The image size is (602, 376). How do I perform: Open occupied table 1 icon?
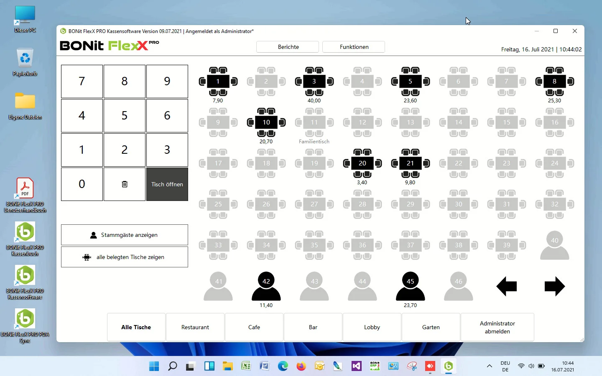tap(218, 81)
